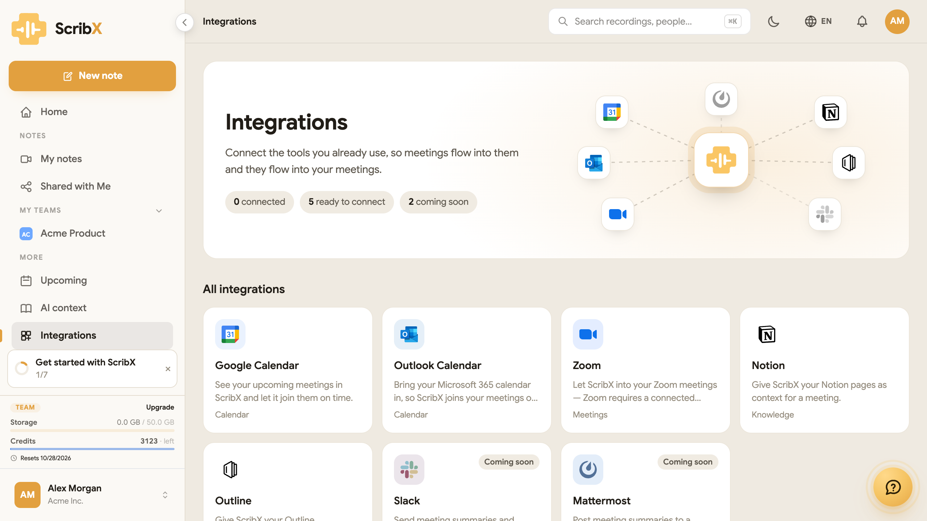Toggle dark mode with the moon icon
This screenshot has width=927, height=521.
pyautogui.click(x=773, y=21)
